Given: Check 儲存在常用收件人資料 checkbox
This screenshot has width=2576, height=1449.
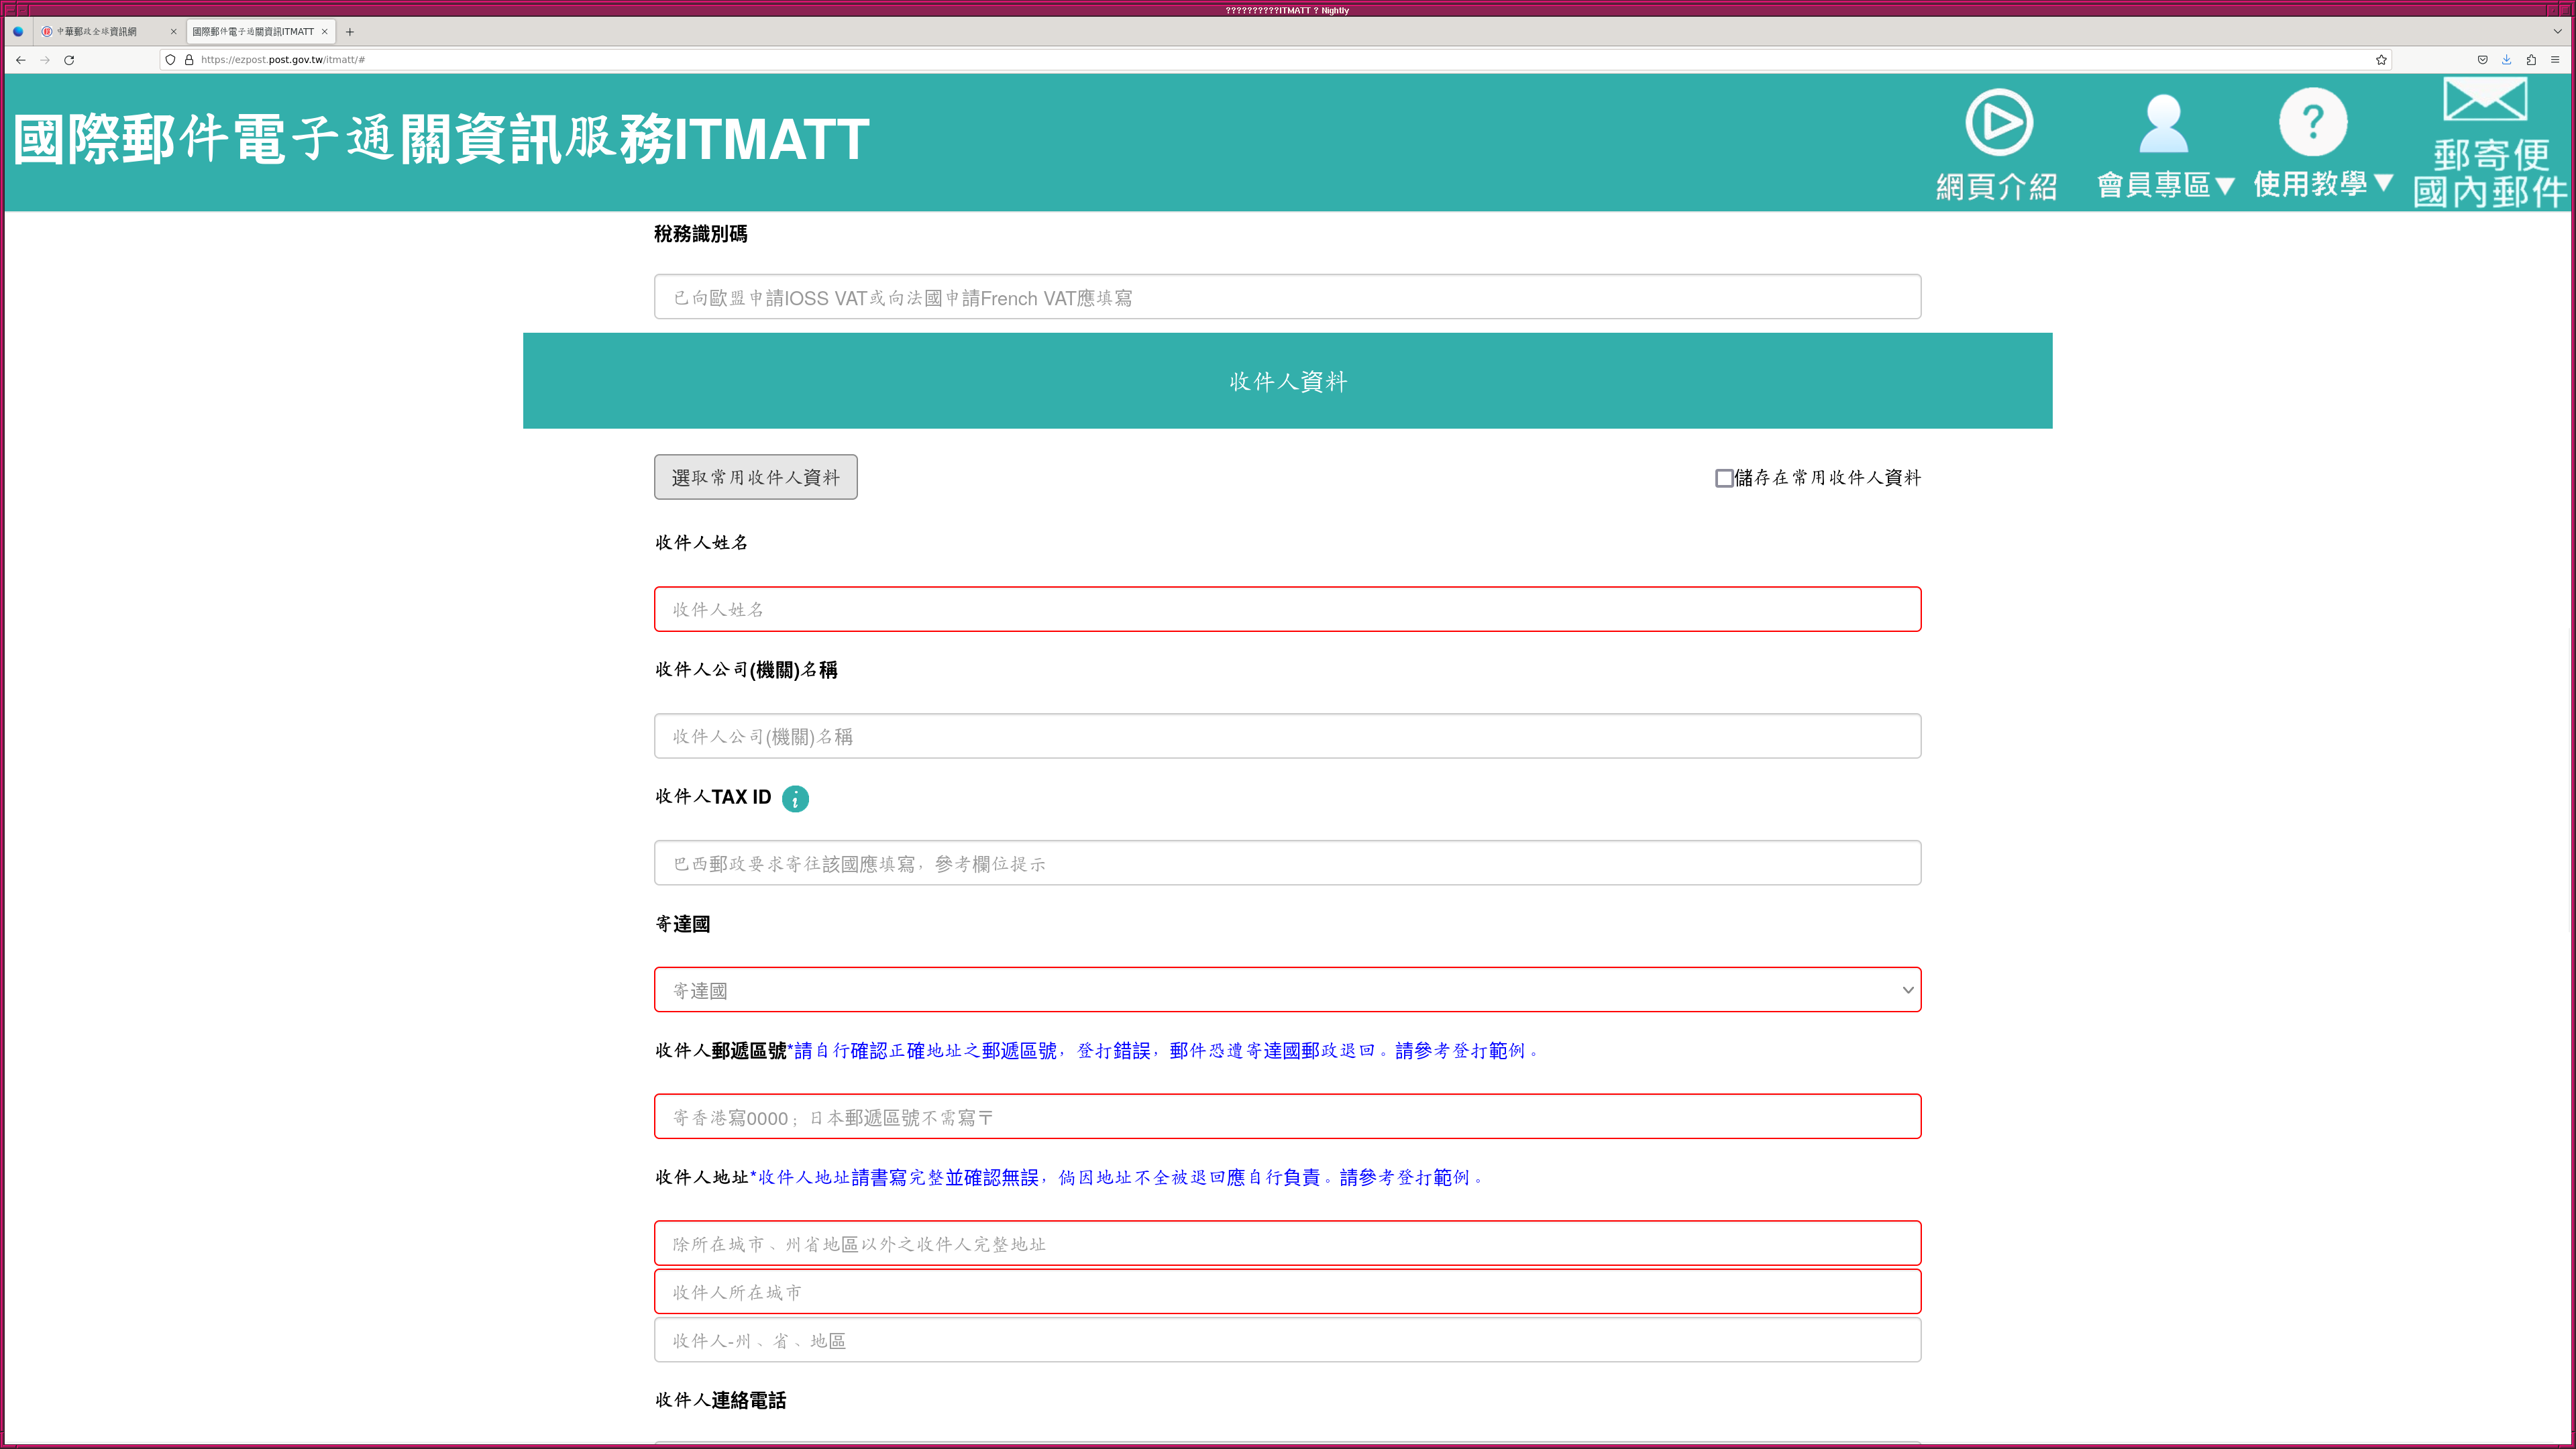Looking at the screenshot, I should point(1724,478).
